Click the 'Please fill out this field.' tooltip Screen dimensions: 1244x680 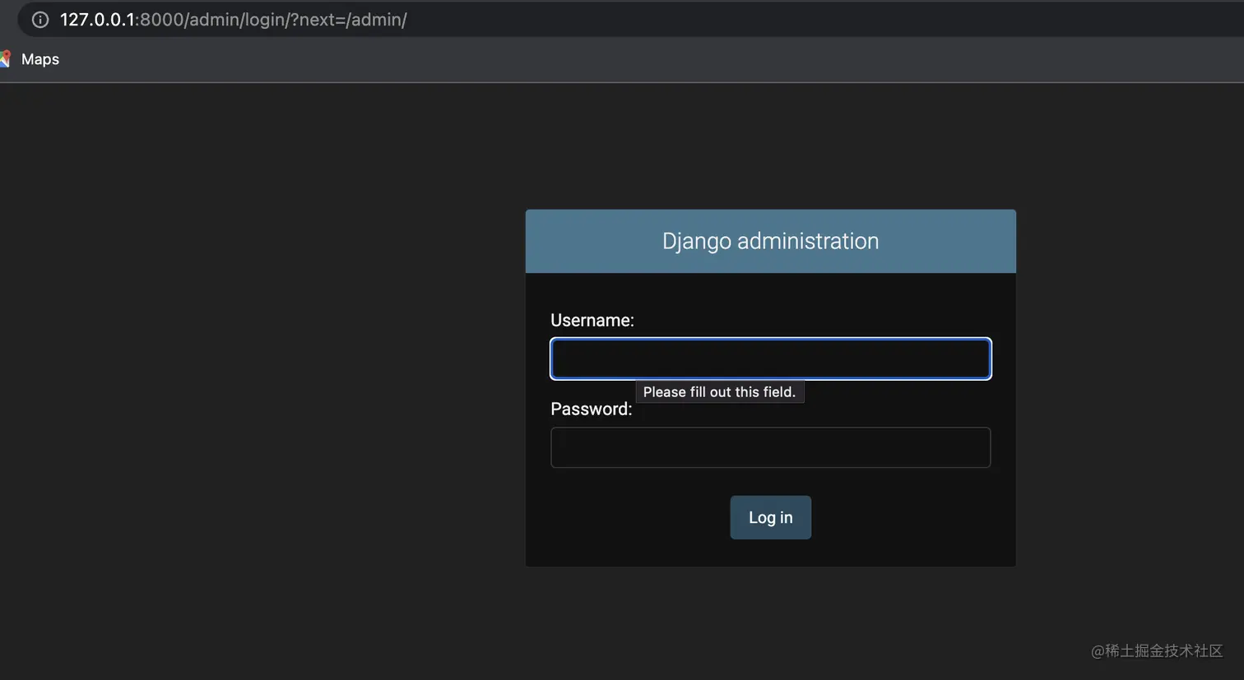(x=720, y=392)
